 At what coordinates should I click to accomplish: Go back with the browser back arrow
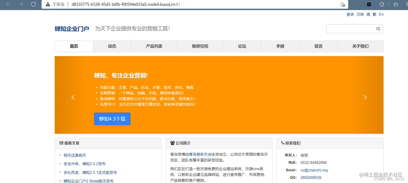tap(8, 4)
